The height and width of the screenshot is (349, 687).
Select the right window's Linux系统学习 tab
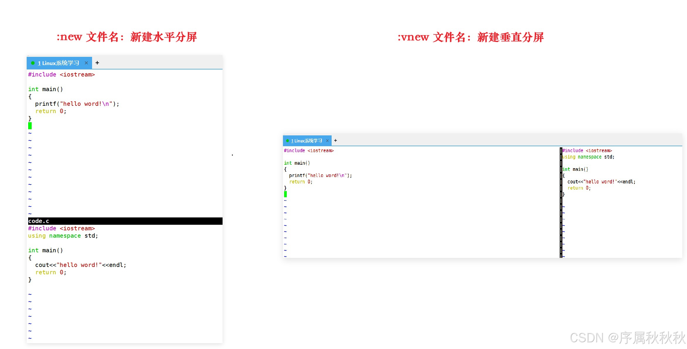pos(306,141)
